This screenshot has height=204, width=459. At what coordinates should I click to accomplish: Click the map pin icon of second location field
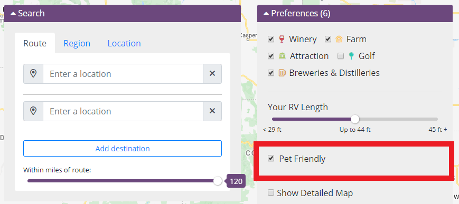point(33,111)
